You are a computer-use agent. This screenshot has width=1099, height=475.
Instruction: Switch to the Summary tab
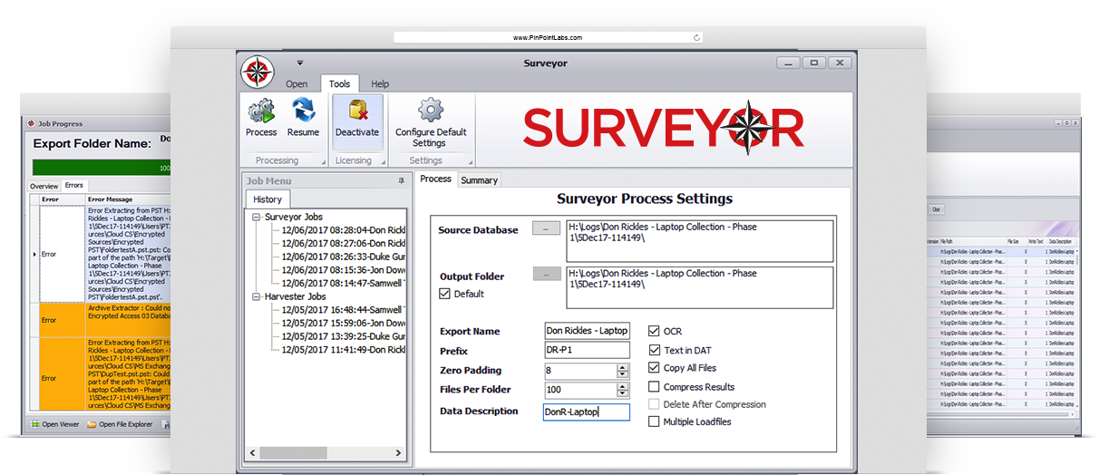pos(479,180)
